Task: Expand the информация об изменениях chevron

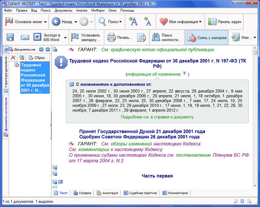Action: point(185,73)
